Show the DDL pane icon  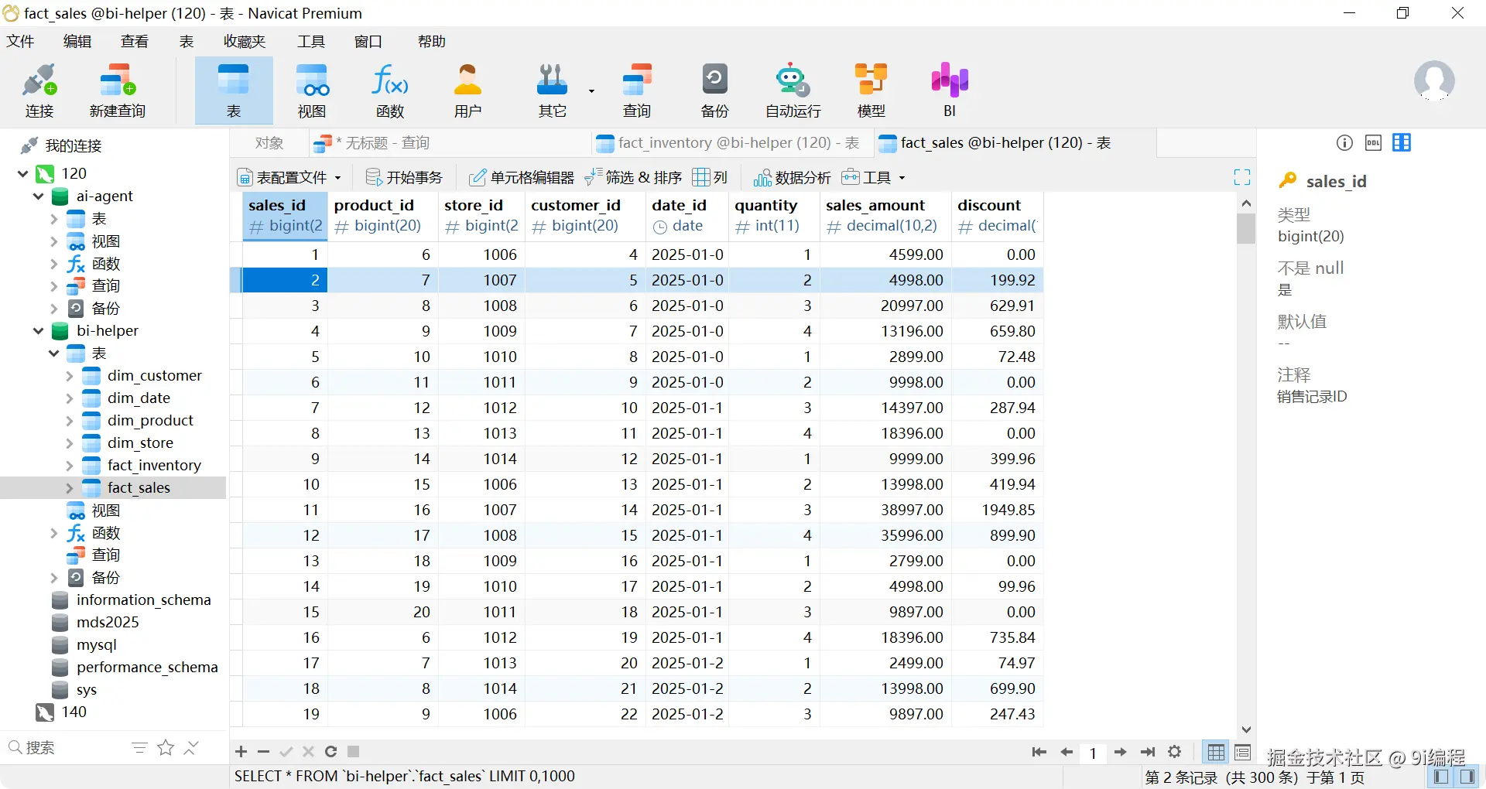click(x=1373, y=142)
